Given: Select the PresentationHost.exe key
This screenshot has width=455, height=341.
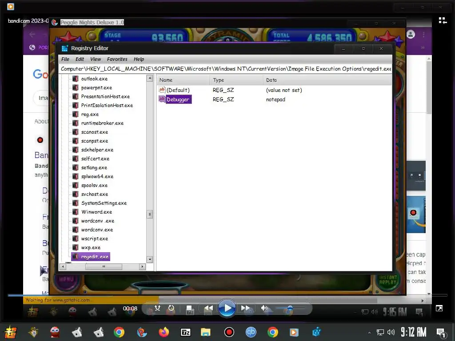Looking at the screenshot, I should pos(105,96).
